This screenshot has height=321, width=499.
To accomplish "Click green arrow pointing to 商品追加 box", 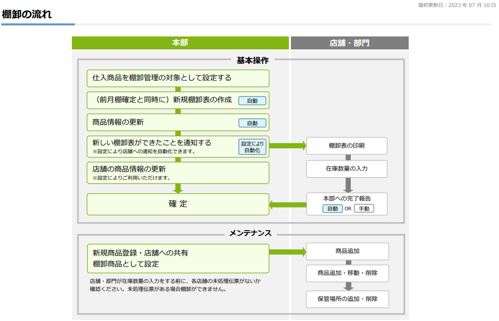I will point(287,252).
